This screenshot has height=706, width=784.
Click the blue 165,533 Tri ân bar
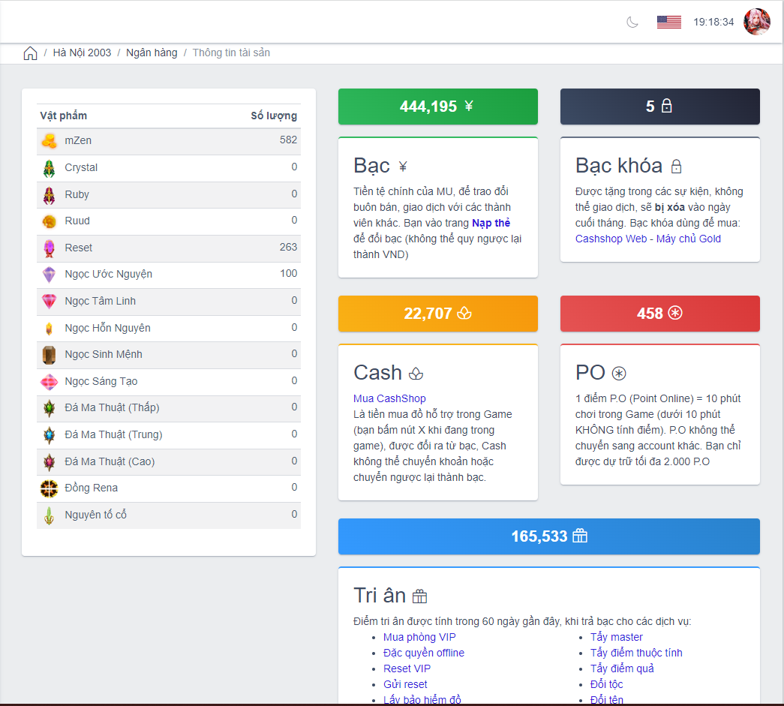(x=548, y=536)
